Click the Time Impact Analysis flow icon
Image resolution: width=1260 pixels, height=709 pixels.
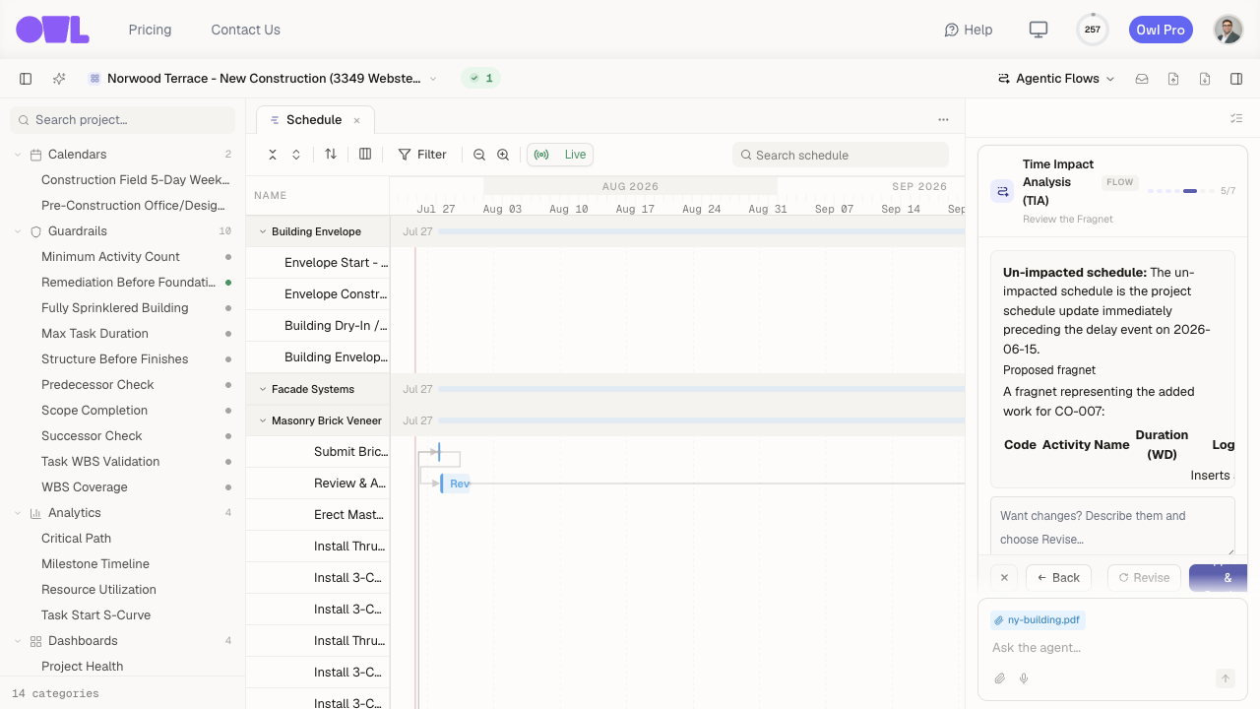[x=1002, y=191]
